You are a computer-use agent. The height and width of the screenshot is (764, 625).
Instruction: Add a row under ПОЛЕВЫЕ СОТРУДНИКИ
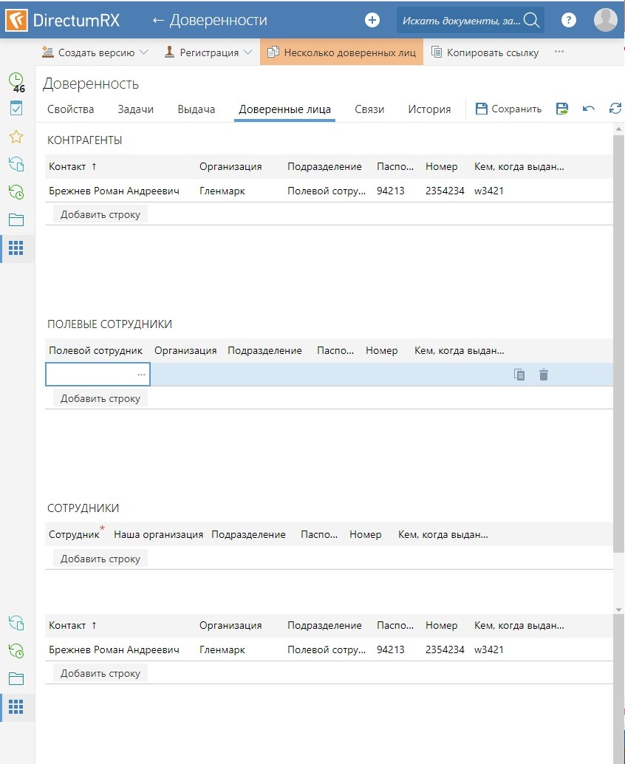[x=100, y=398]
